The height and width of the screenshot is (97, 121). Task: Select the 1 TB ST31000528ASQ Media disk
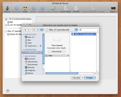pos(18,19)
